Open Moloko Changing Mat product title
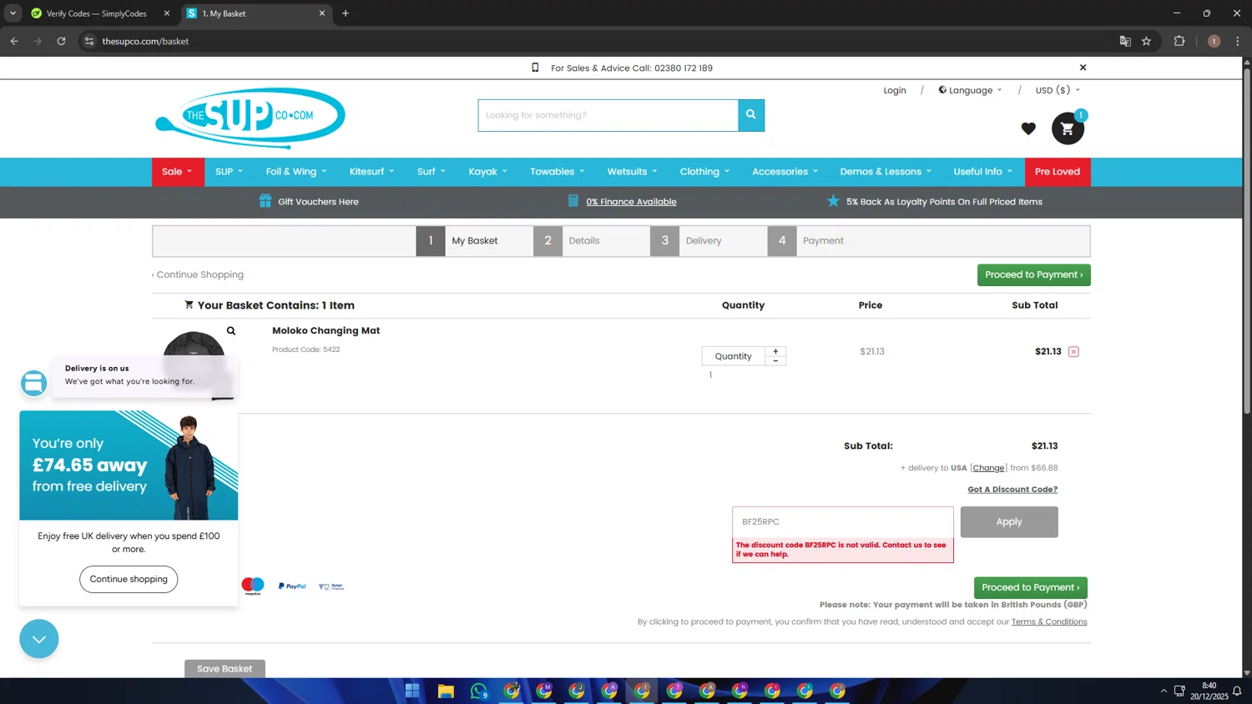 (x=326, y=331)
